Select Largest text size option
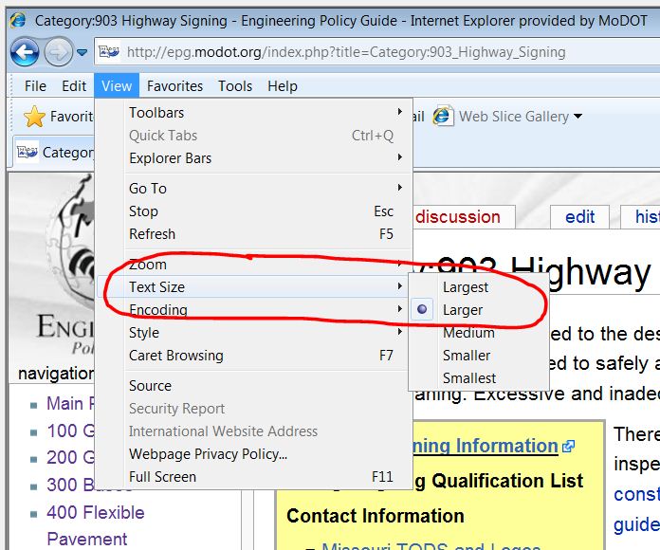The height and width of the screenshot is (550, 660). (x=479, y=287)
